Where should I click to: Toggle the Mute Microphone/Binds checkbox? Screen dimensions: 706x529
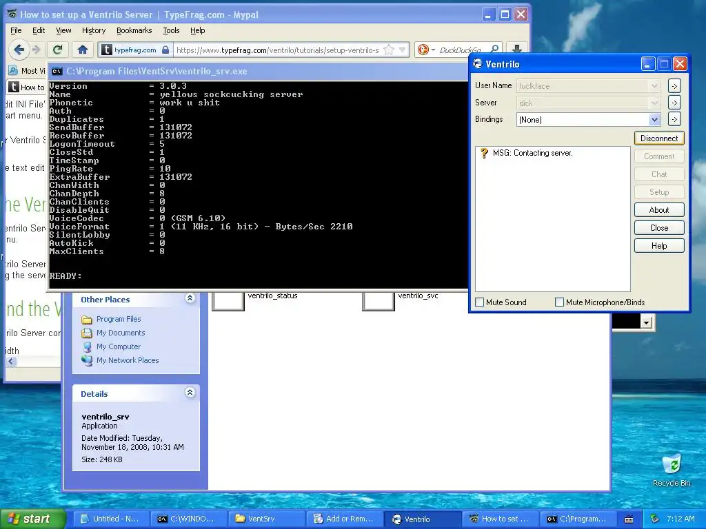(559, 302)
